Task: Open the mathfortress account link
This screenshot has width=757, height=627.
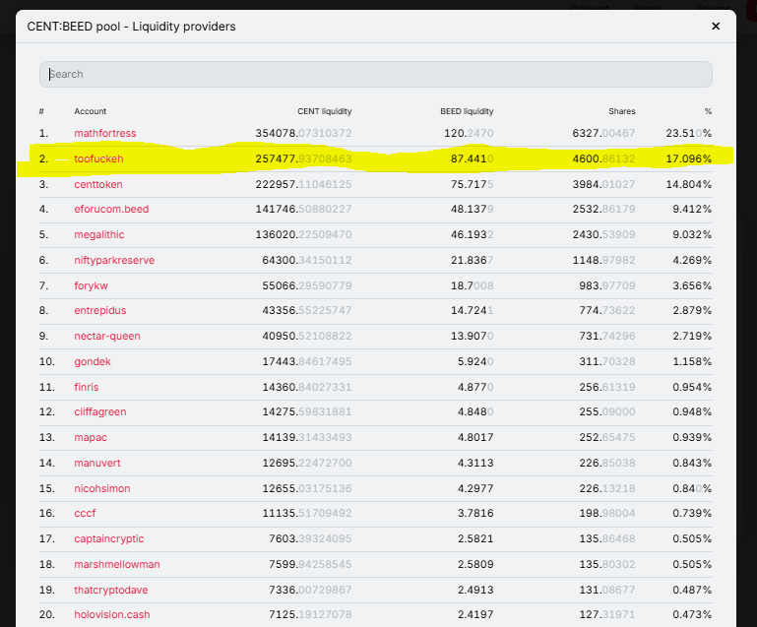Action: click(105, 133)
